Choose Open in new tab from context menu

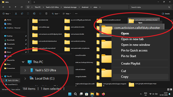point(132,39)
